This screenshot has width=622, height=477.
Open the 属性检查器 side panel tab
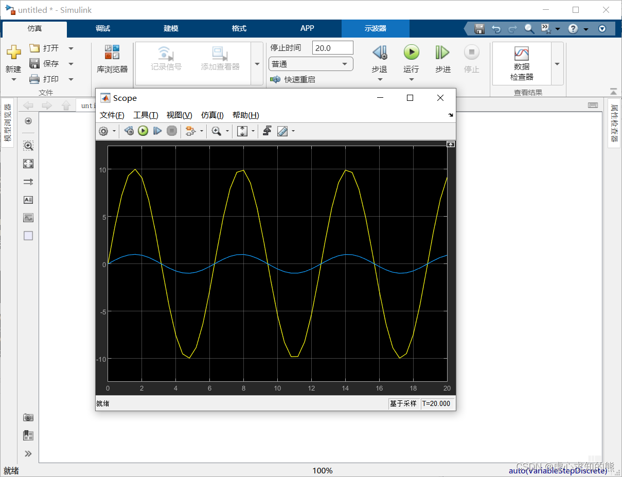coord(614,123)
